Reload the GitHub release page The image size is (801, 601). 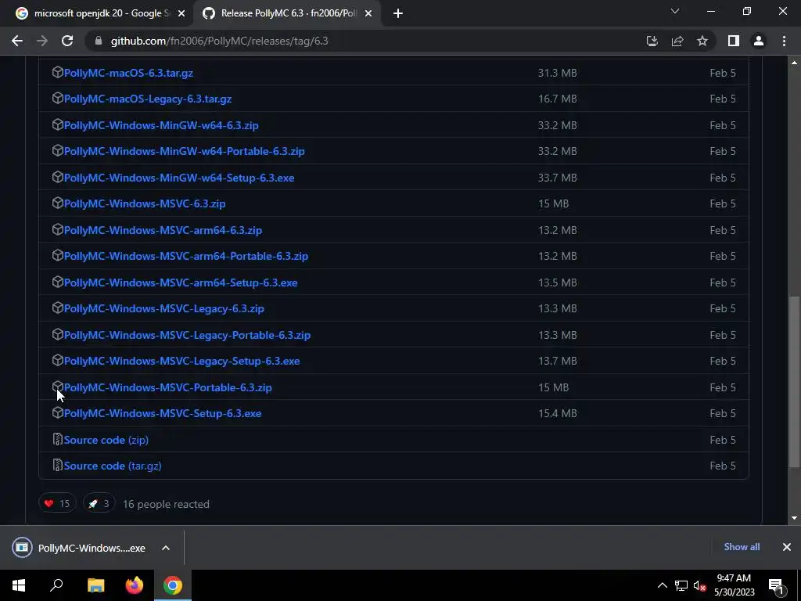tap(67, 41)
